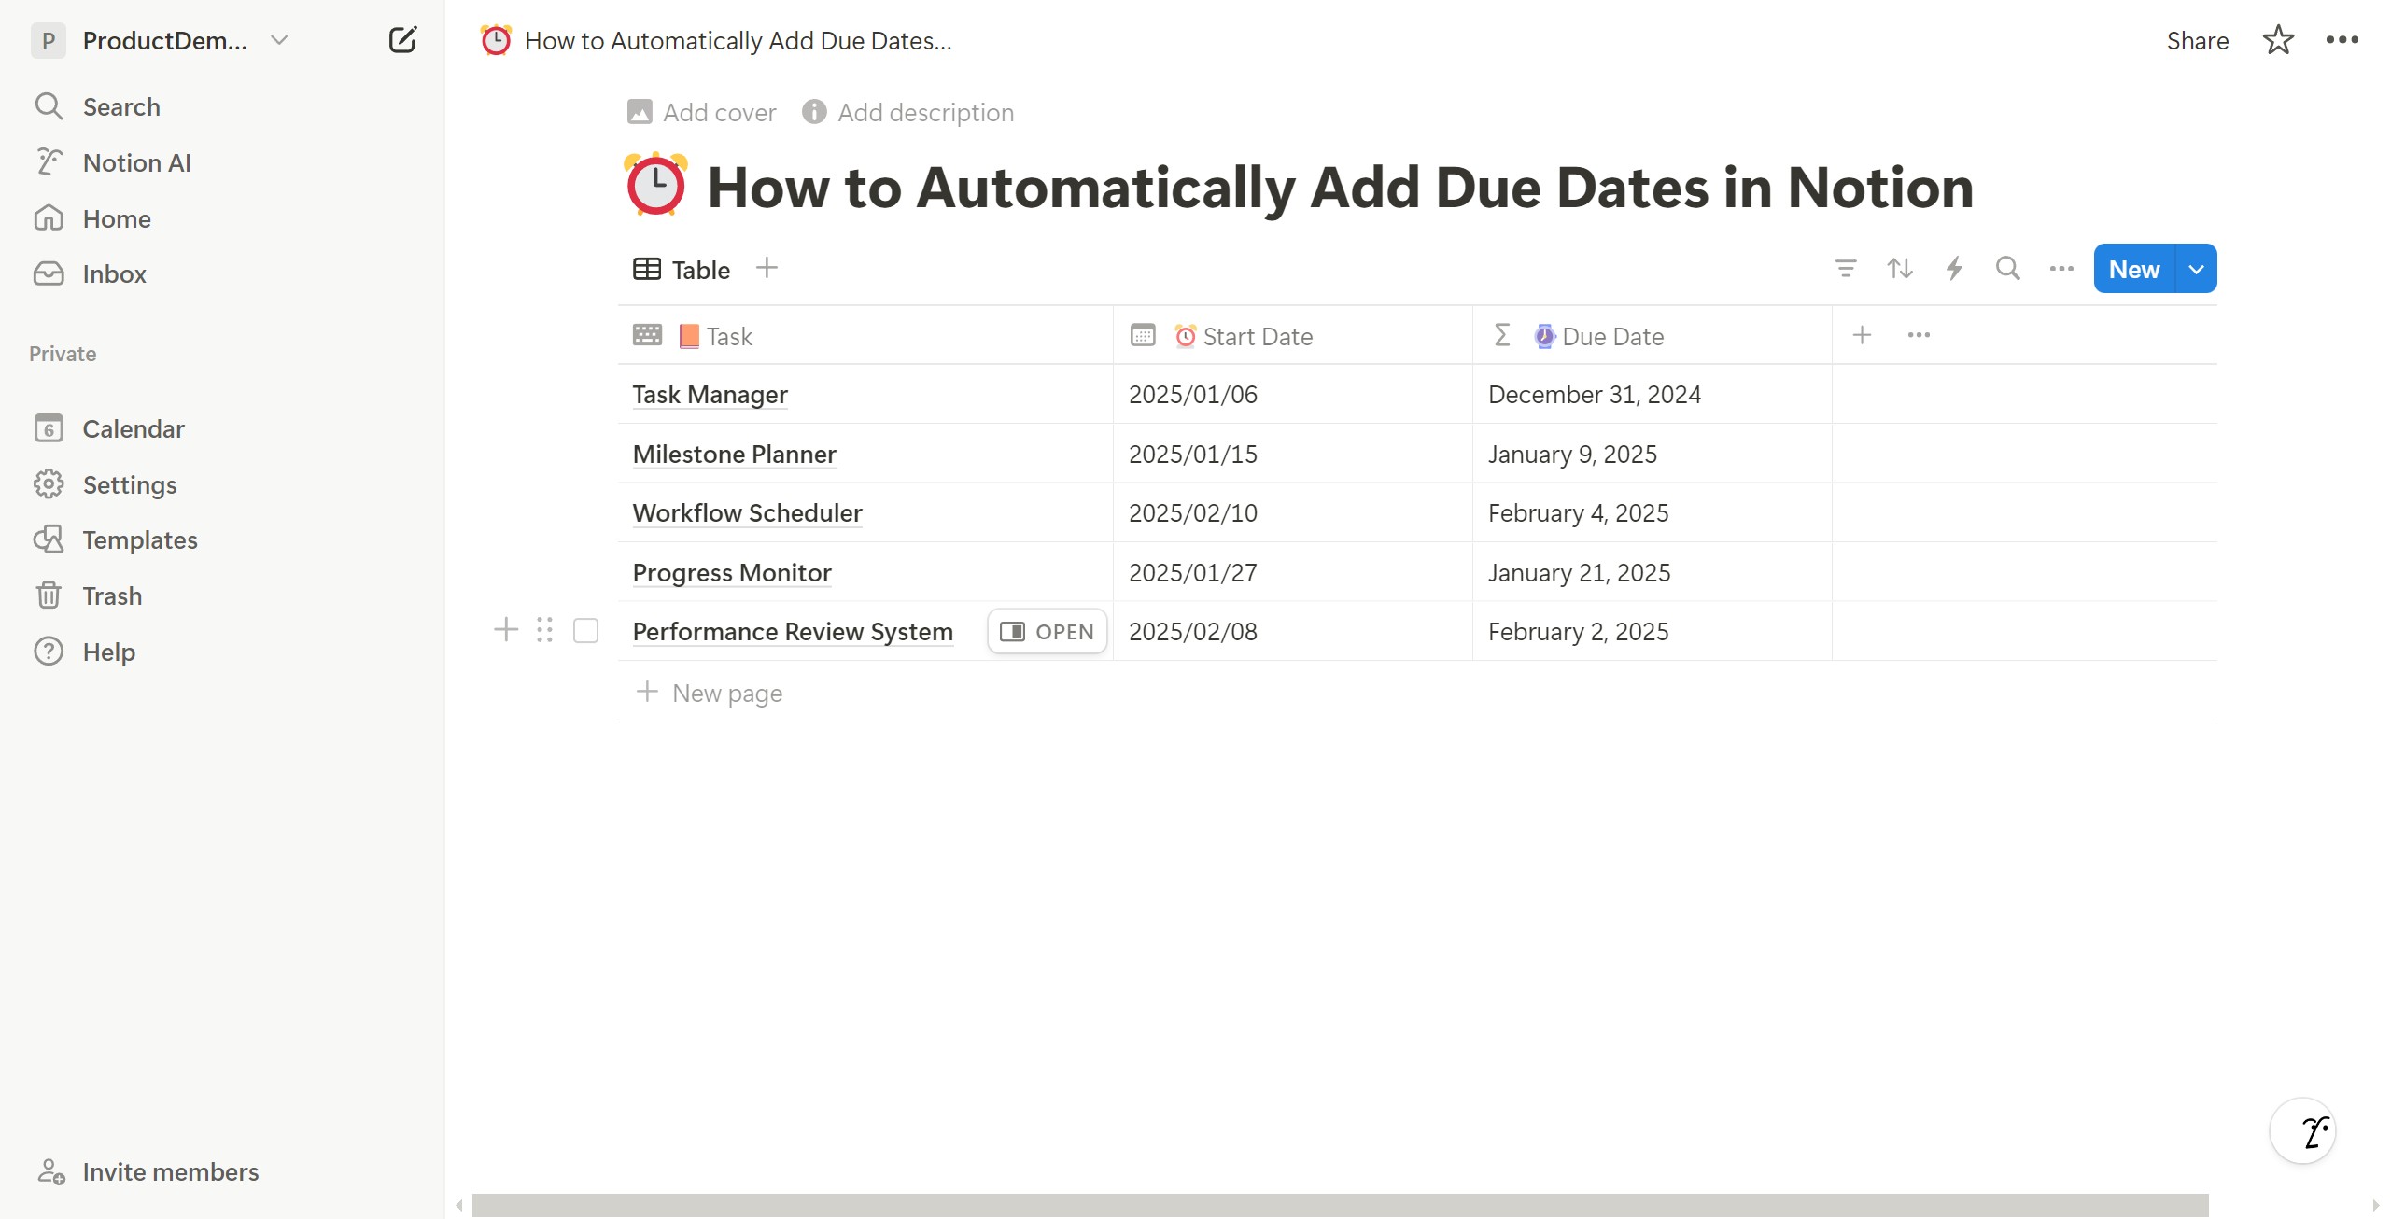
Task: Open the Milestone Planner page
Action: click(x=734, y=455)
